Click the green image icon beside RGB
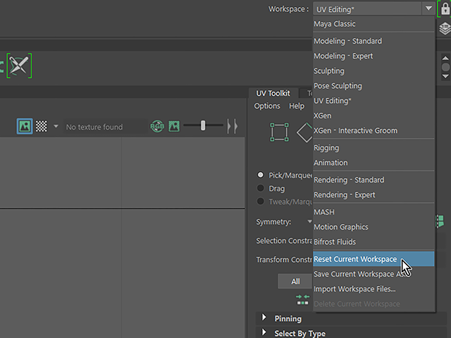 174,126
